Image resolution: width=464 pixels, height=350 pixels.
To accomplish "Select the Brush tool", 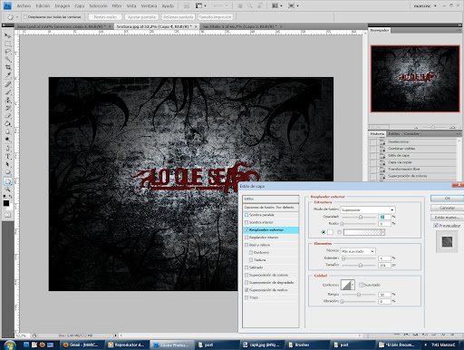I will pyautogui.click(x=7, y=92).
